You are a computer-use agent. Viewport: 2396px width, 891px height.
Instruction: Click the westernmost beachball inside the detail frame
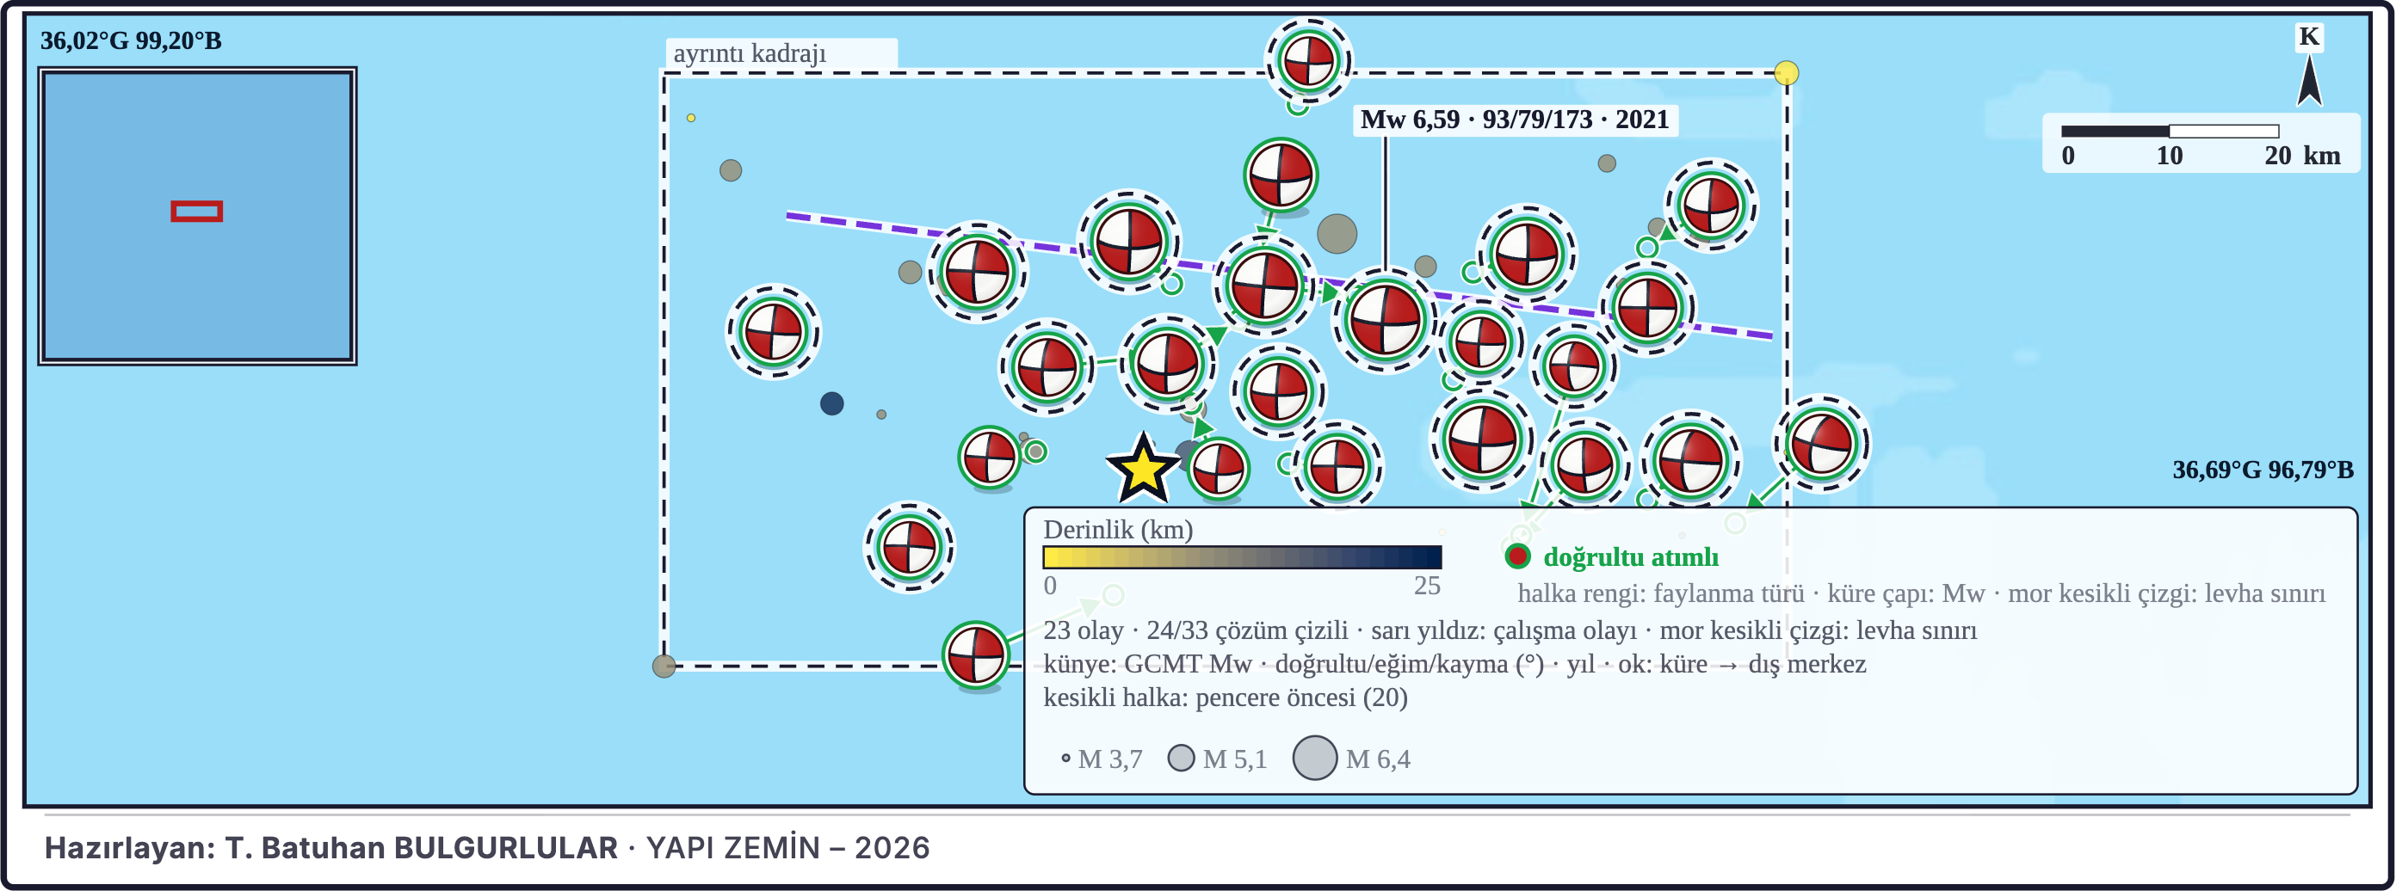click(x=773, y=332)
